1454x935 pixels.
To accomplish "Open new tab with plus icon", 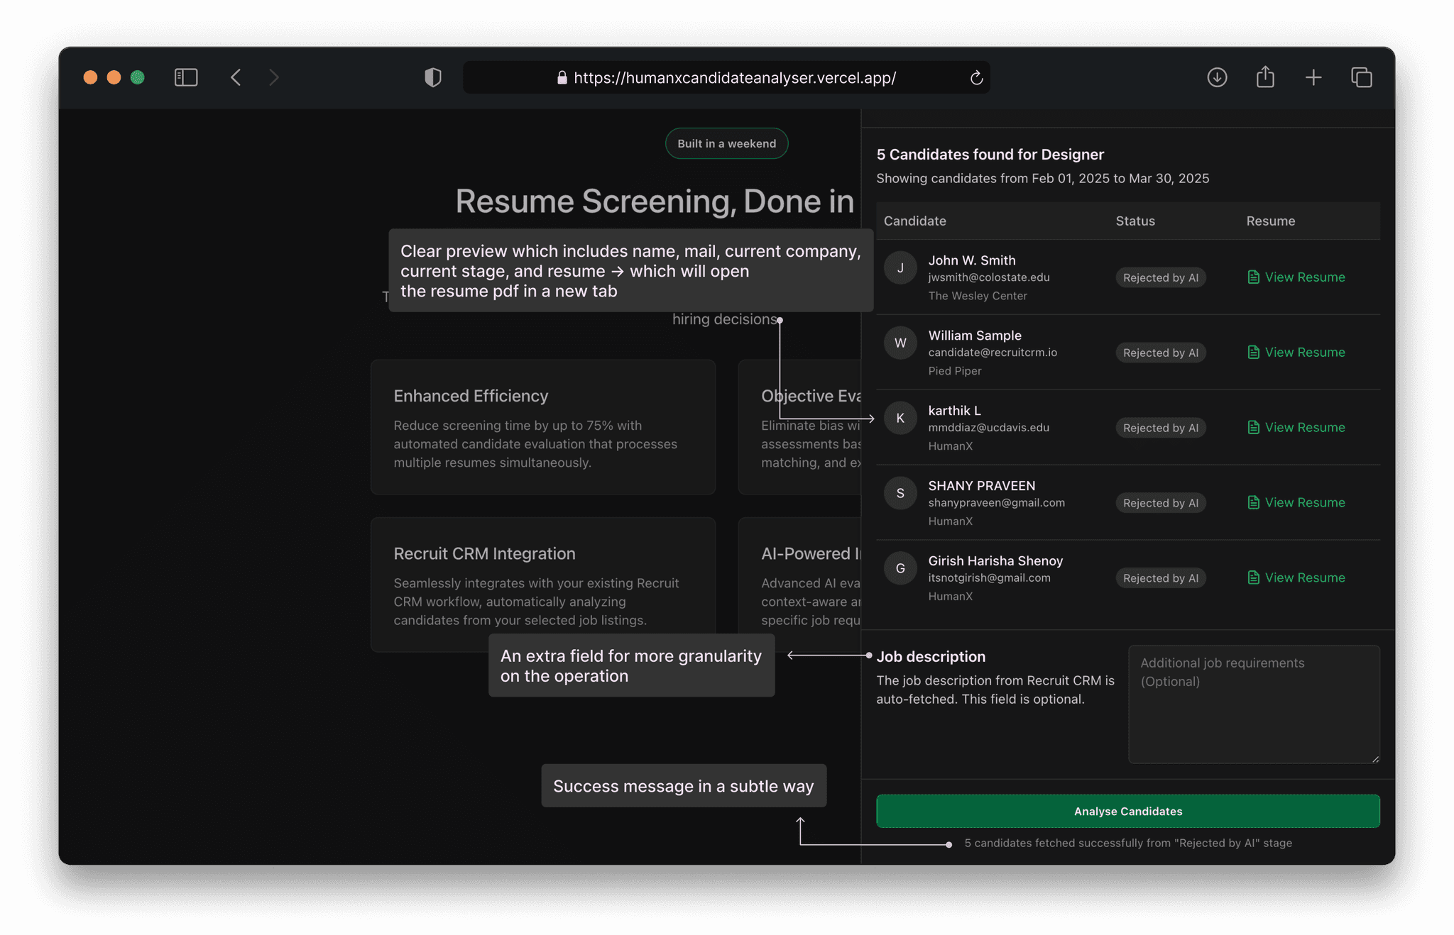I will point(1313,77).
